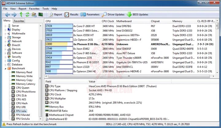
Task: Expand the Display tree node
Action: (x=5, y=30)
